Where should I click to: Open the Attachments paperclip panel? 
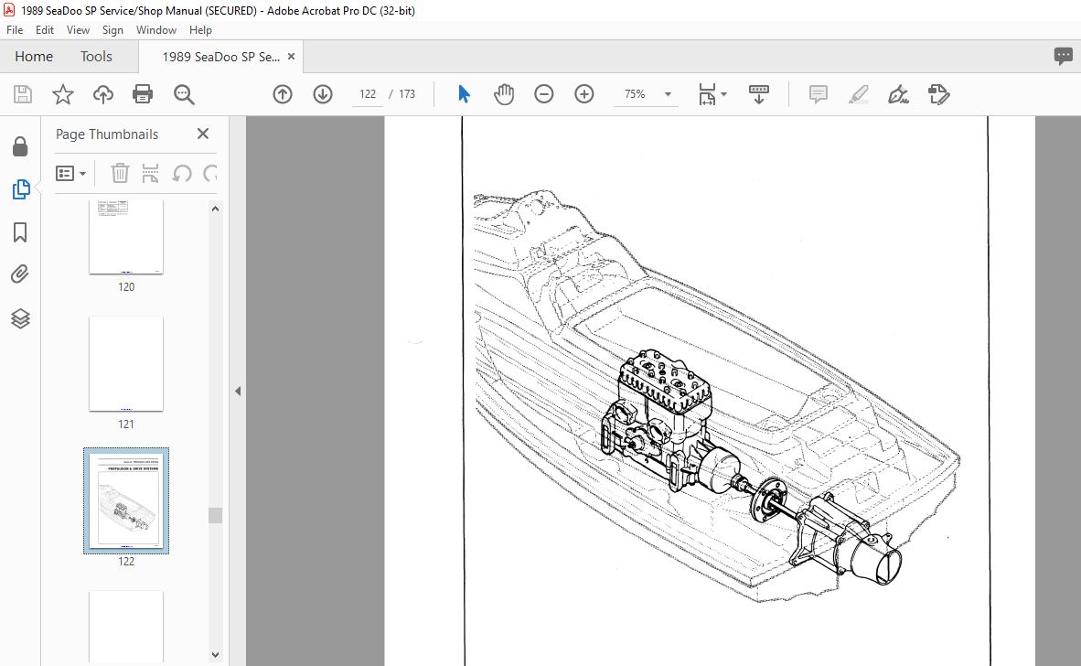[x=20, y=274]
